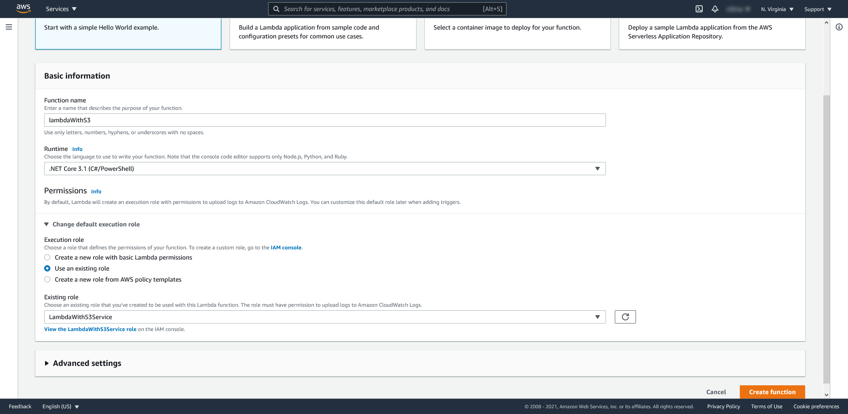Collapse Change default execution role

point(92,224)
